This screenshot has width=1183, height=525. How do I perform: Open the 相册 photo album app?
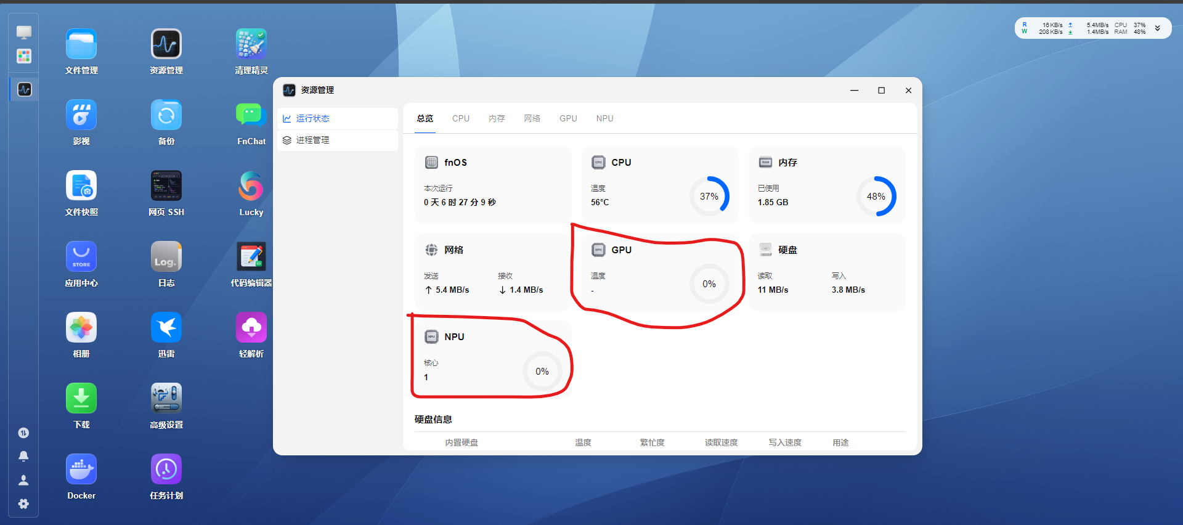pyautogui.click(x=81, y=328)
